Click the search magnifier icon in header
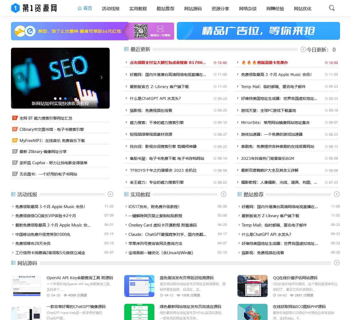 pyautogui.click(x=332, y=8)
